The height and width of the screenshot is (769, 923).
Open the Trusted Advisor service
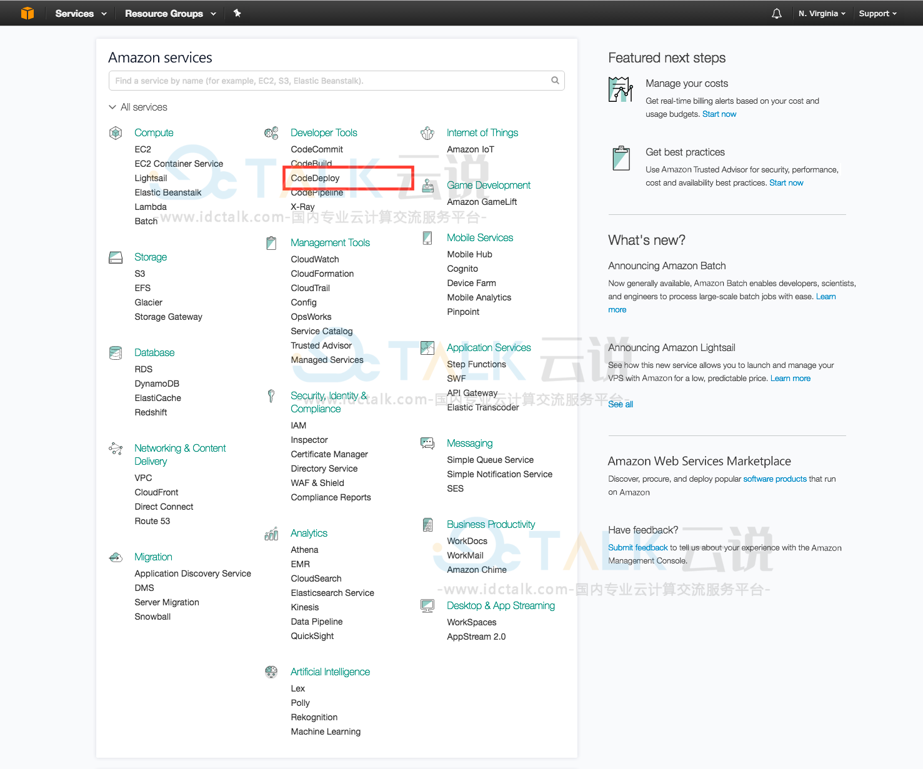coord(321,345)
